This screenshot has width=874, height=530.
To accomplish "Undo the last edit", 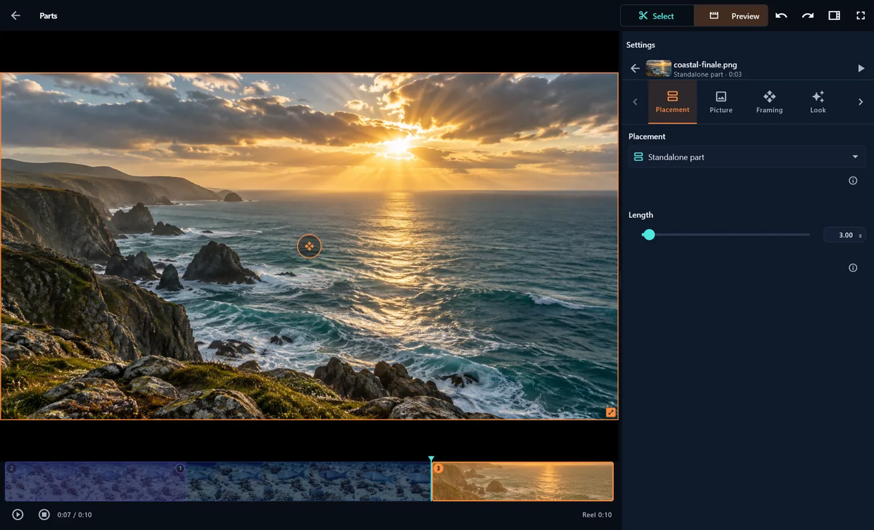I will 781,16.
